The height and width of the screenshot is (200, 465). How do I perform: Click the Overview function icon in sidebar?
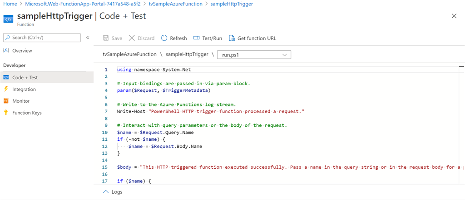click(6, 51)
